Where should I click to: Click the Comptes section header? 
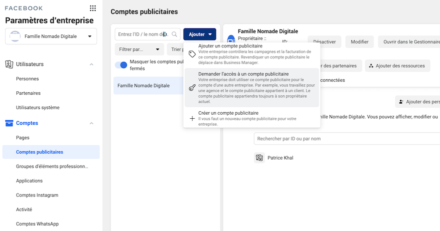tap(27, 123)
